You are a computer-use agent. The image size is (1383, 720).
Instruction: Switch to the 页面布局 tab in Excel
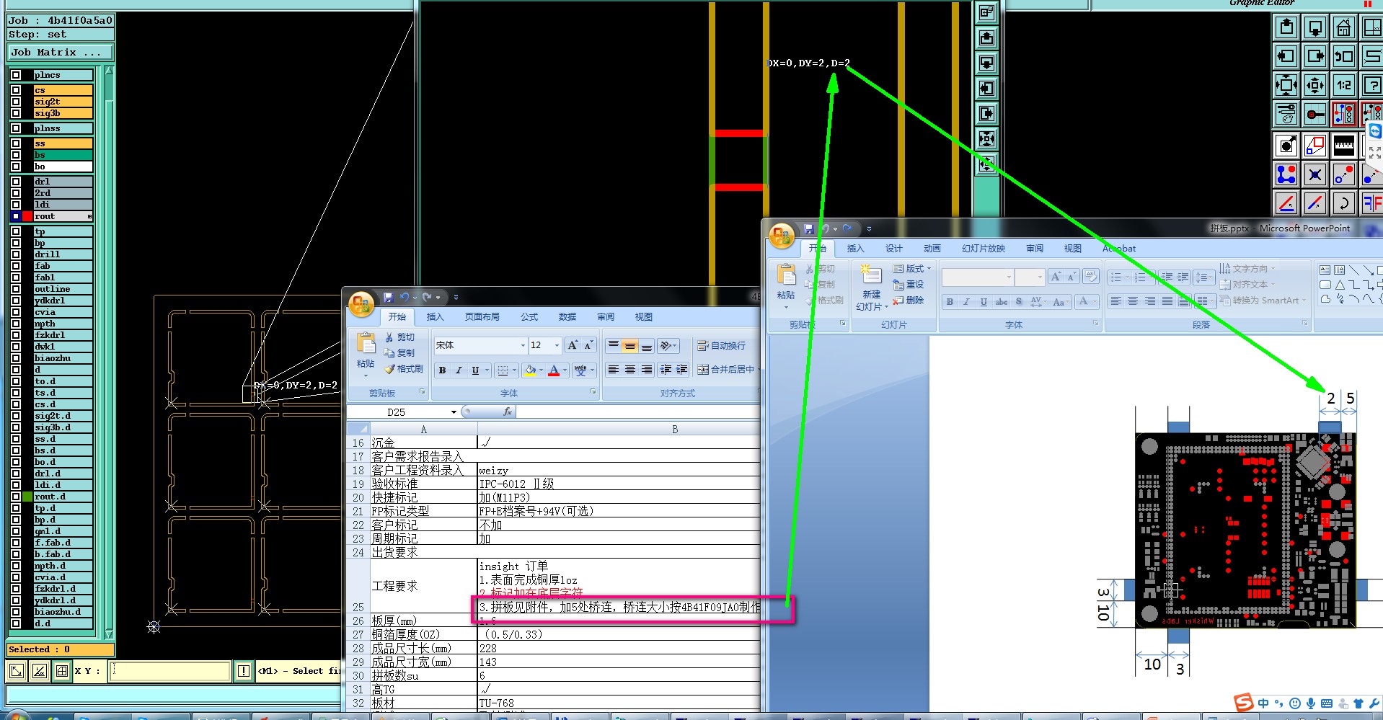pos(482,317)
